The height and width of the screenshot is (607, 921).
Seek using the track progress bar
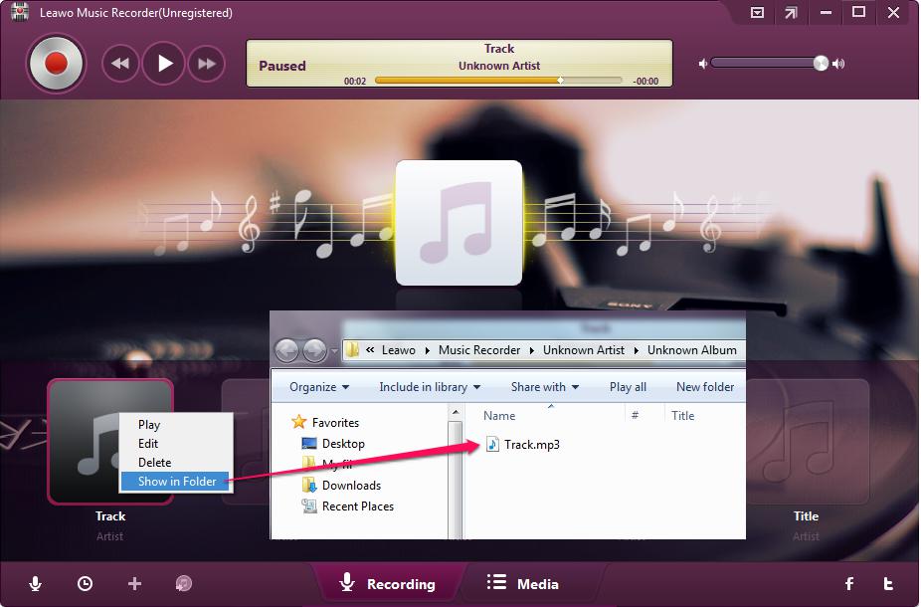click(498, 80)
